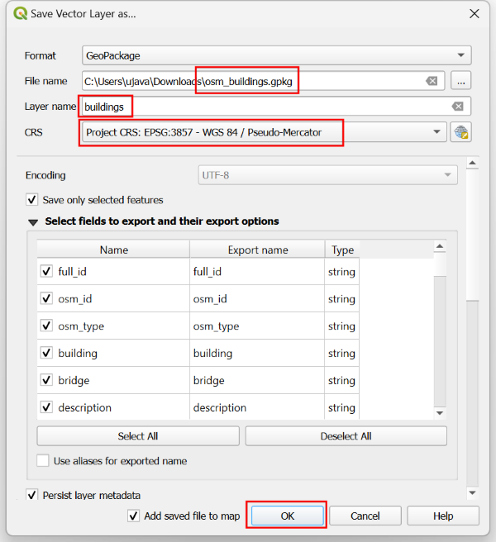The height and width of the screenshot is (542, 496).
Task: Clear the File name field with the X icon
Action: click(432, 81)
